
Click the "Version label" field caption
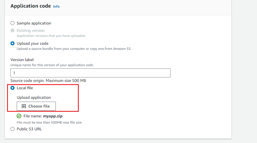pos(22,60)
